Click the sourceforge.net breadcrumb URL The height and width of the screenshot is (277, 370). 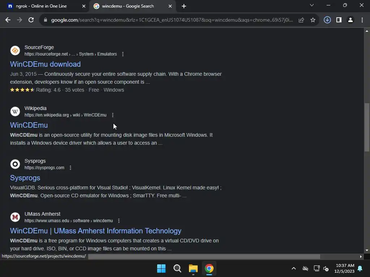(x=70, y=54)
